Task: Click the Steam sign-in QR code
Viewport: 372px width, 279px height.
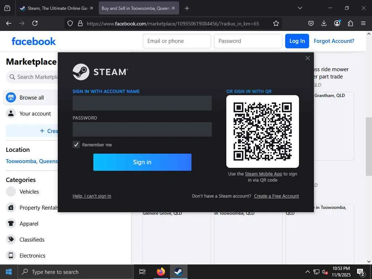Action: pos(262,132)
